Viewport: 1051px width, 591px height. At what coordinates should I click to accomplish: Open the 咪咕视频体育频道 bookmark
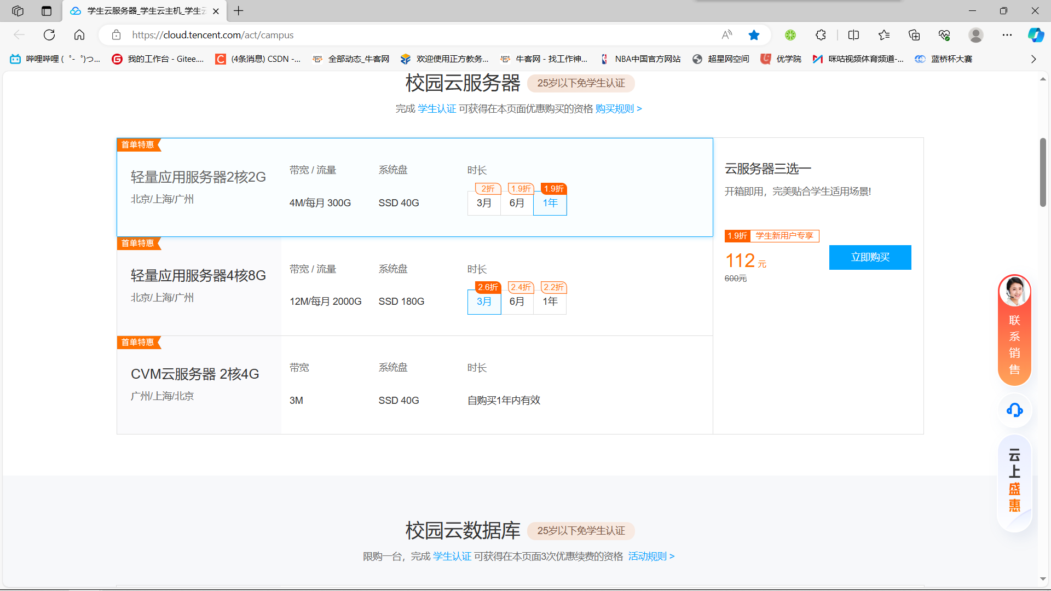[x=858, y=59]
